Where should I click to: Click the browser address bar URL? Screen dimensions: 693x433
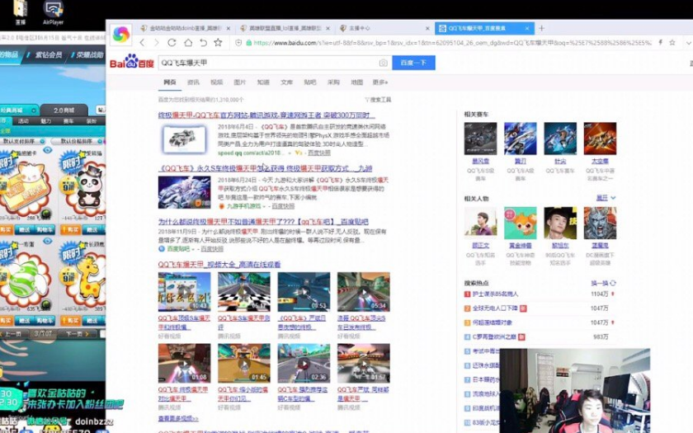pos(452,43)
